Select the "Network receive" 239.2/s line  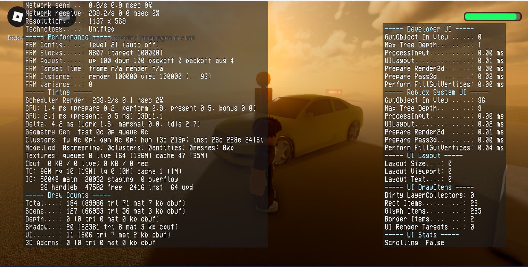[92, 13]
